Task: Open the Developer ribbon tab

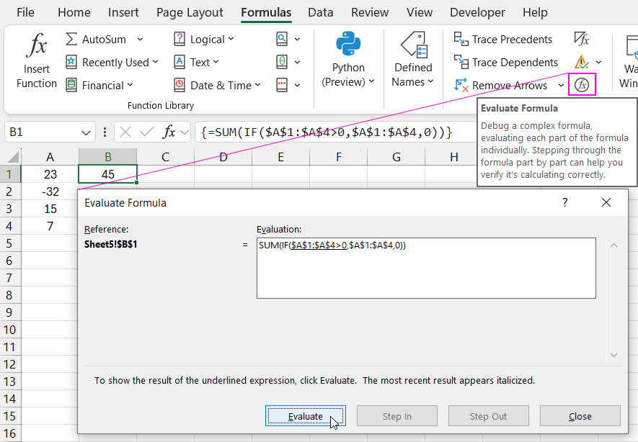Action: tap(477, 12)
